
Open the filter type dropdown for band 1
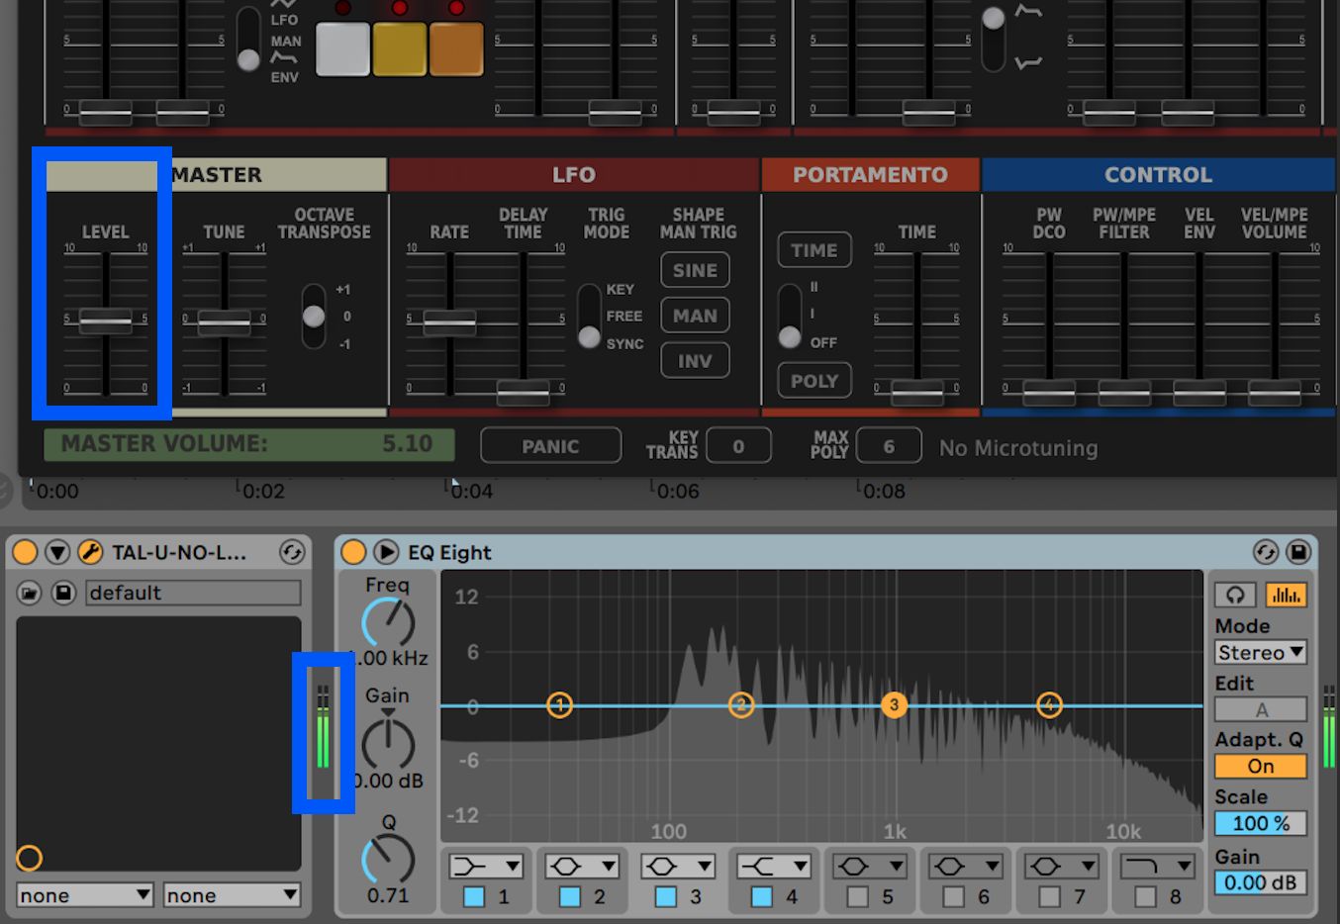(486, 865)
